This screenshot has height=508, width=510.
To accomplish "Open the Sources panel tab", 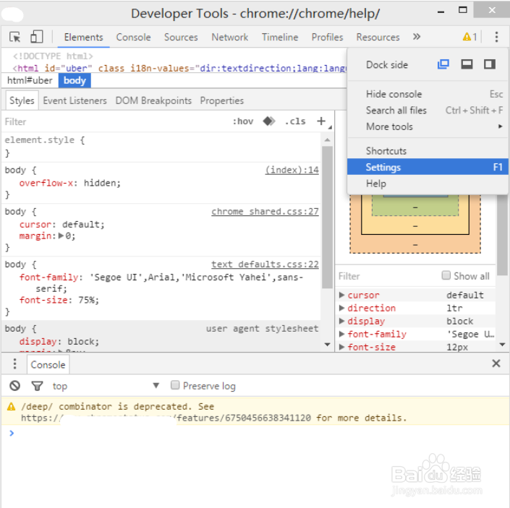I will tap(181, 37).
